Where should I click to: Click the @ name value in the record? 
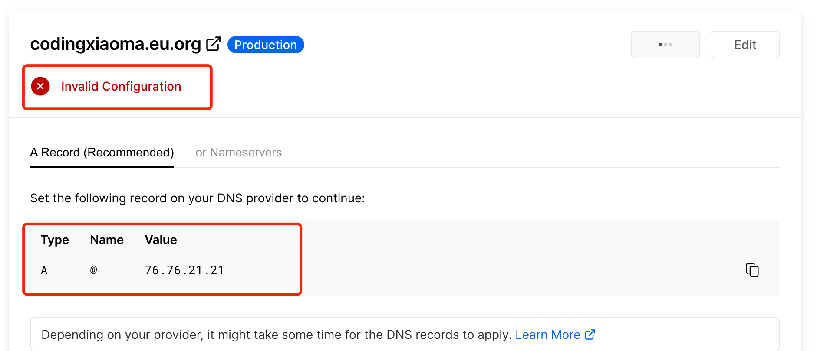click(94, 270)
